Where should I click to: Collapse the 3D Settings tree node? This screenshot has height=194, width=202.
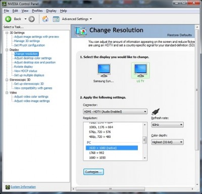pyautogui.click(x=7, y=33)
